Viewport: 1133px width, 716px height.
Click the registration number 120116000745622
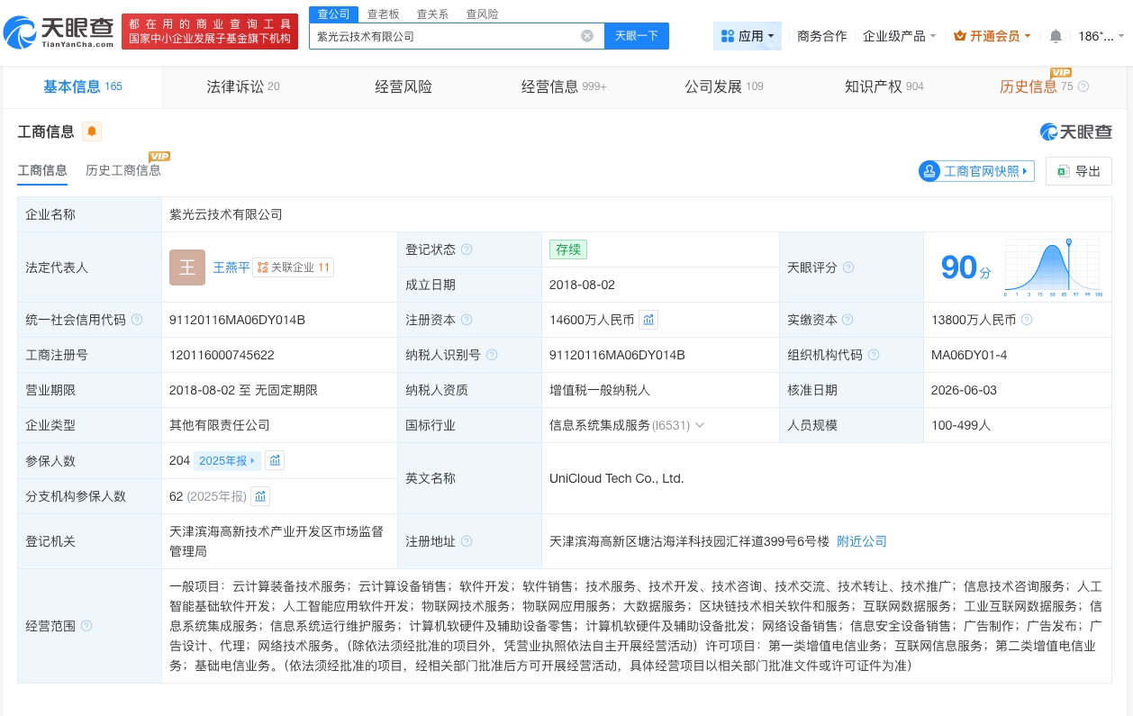tap(222, 355)
